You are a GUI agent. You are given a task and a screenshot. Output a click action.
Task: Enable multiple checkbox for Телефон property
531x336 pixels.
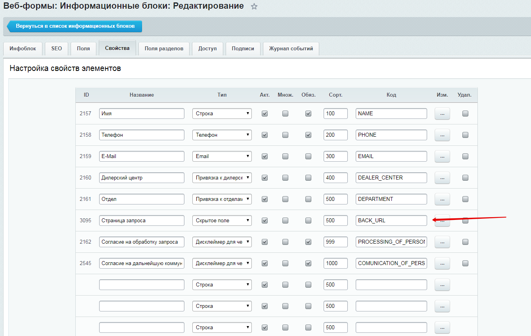(x=285, y=135)
